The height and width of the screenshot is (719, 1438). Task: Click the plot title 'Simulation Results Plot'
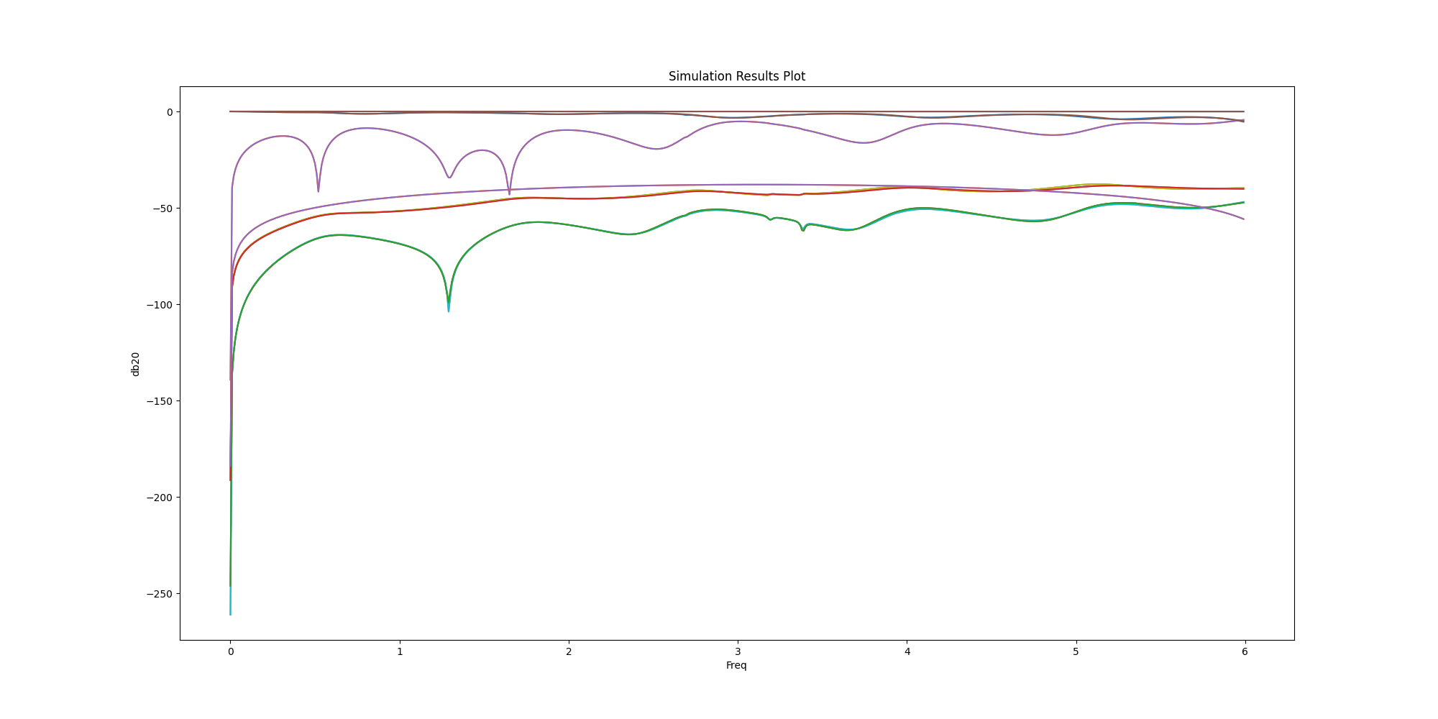point(736,76)
